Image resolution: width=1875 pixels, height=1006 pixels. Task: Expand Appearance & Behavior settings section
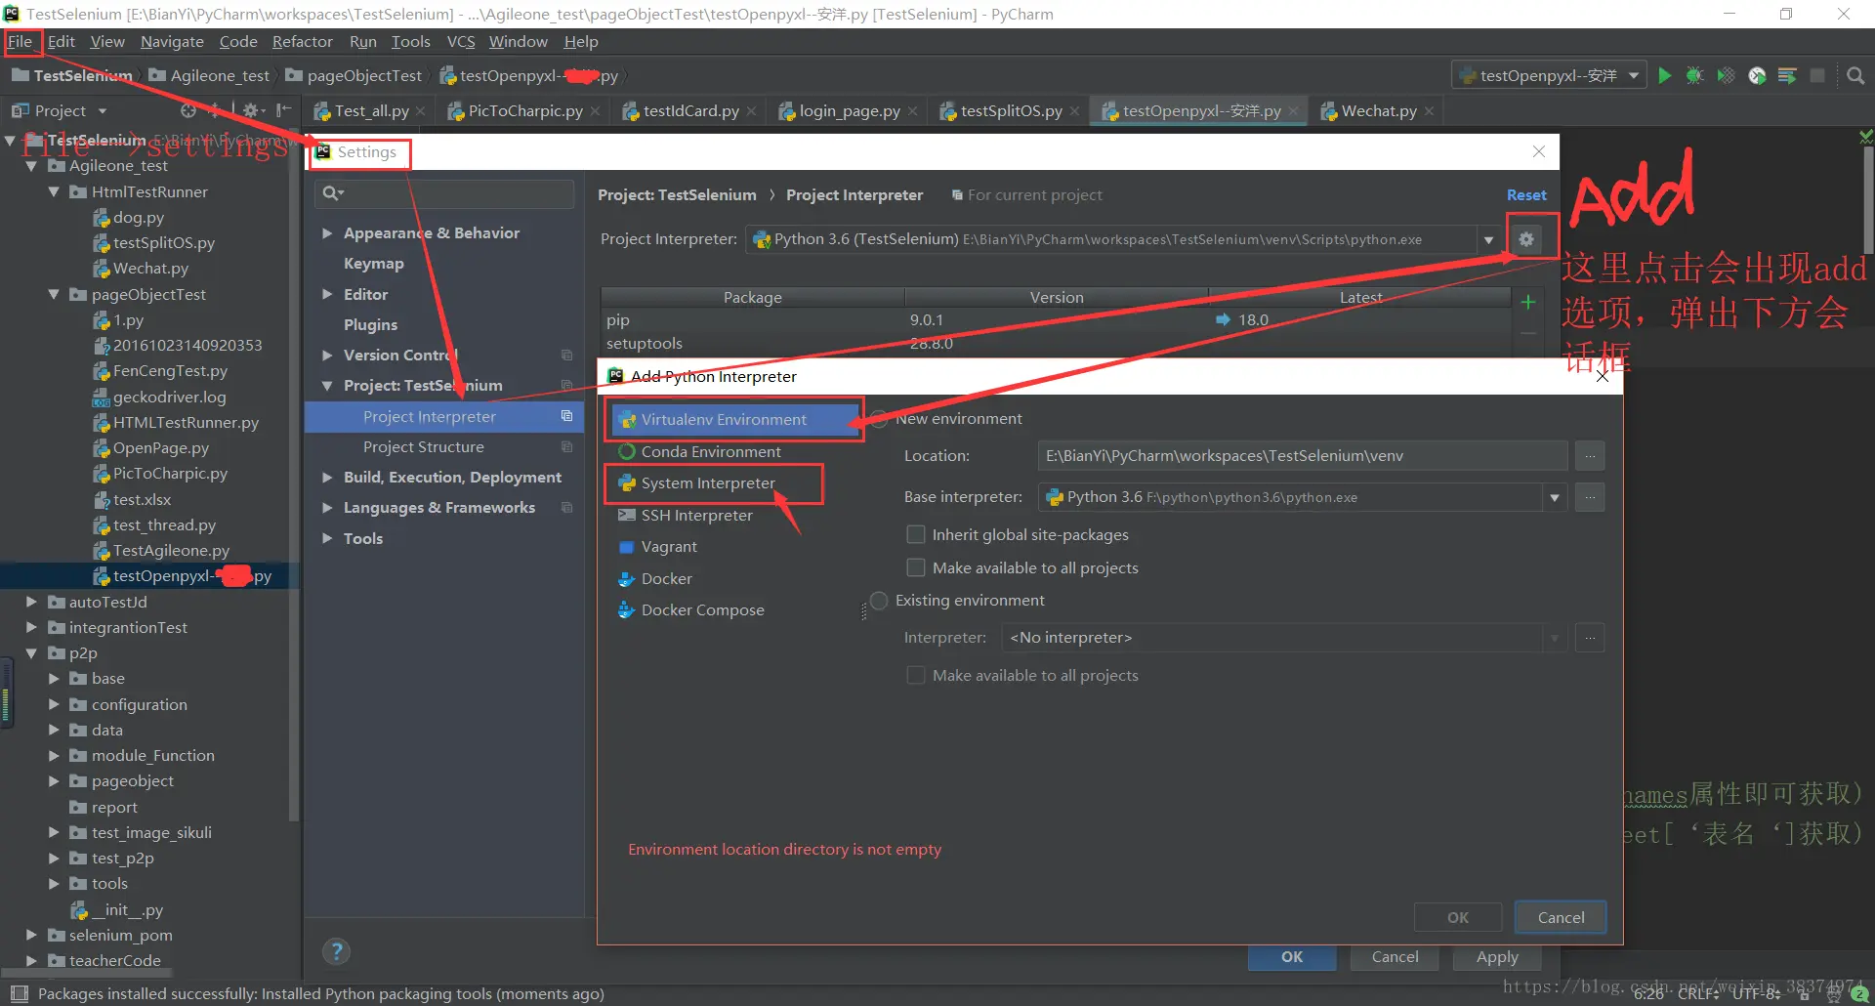(x=327, y=233)
